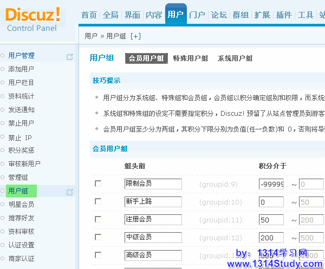325x269 pixels.
Task: Tick the checkbox for 限制会员 group
Action: (98, 184)
